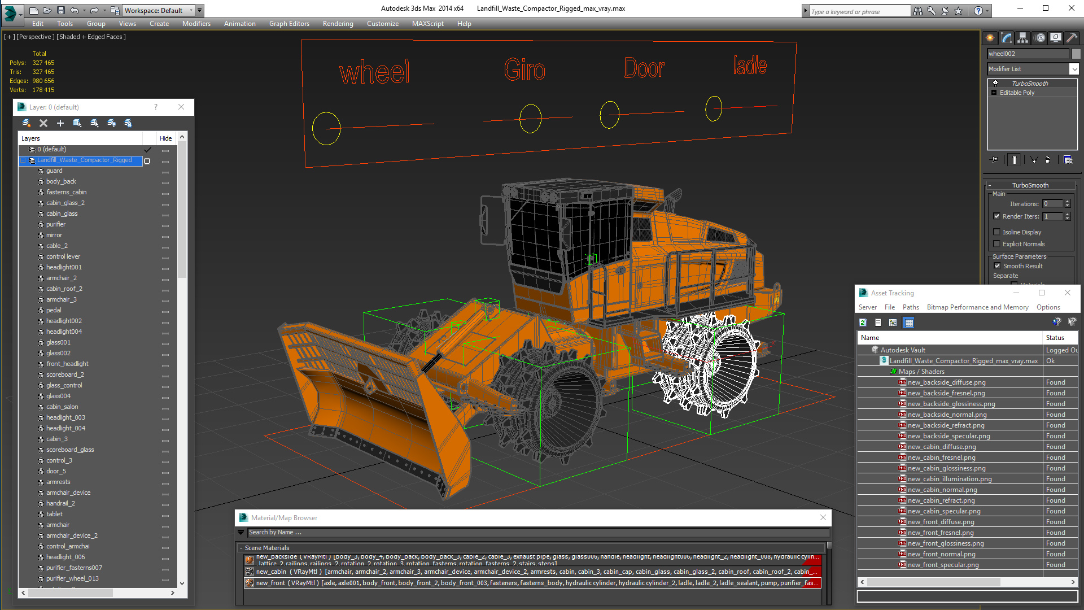Open the Hierarchy command panel tab

[1022, 38]
